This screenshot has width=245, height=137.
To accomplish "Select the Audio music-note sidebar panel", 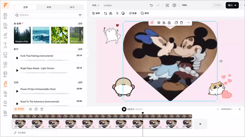I will click(5, 84).
